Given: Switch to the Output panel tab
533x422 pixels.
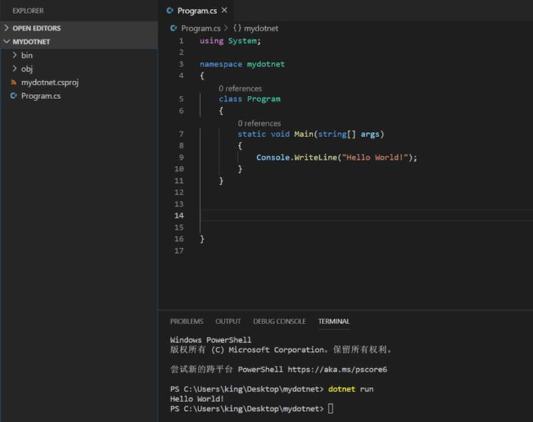Looking at the screenshot, I should pyautogui.click(x=228, y=321).
